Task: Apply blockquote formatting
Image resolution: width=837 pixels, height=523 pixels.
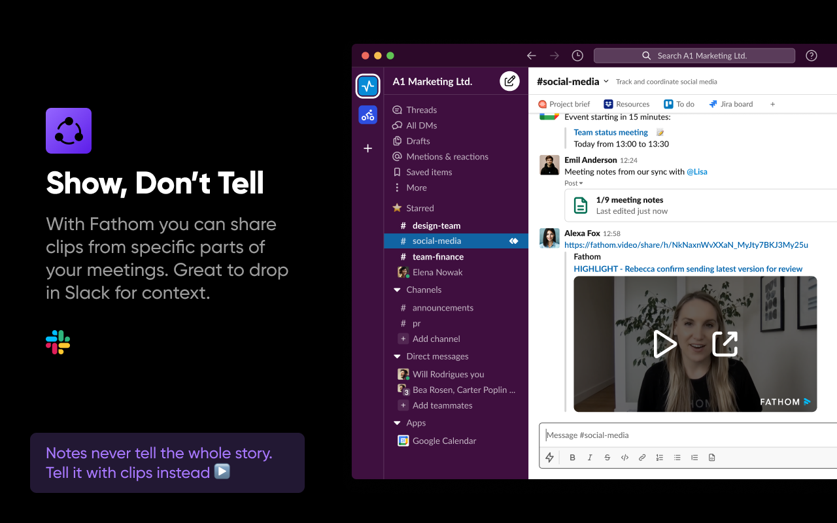Action: point(694,458)
